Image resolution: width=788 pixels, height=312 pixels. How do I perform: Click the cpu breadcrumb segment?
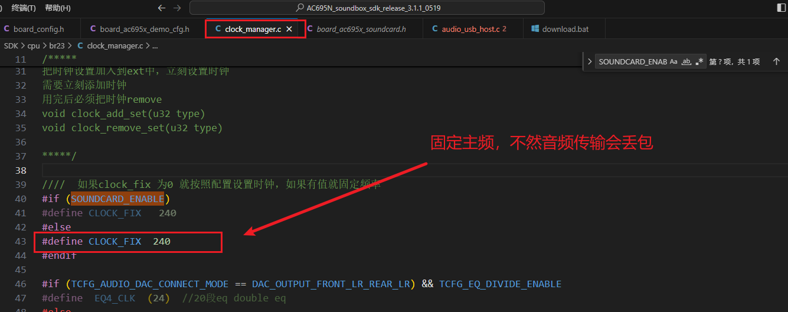(34, 45)
